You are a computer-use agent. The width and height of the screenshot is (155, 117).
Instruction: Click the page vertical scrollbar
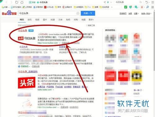154,41
